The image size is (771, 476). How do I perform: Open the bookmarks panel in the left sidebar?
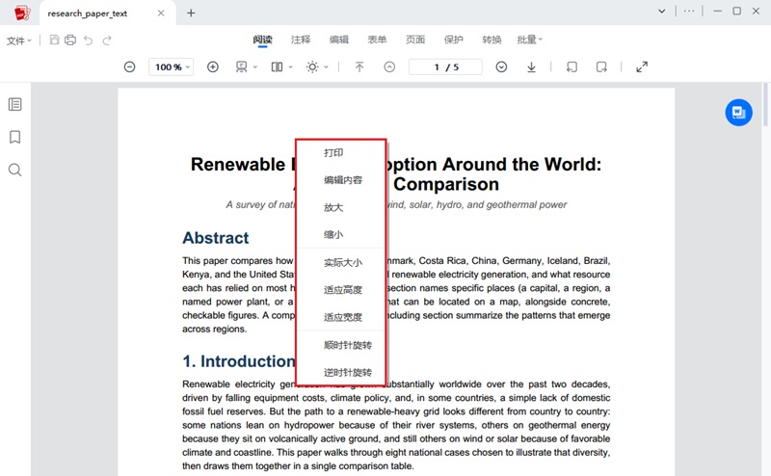click(x=15, y=137)
